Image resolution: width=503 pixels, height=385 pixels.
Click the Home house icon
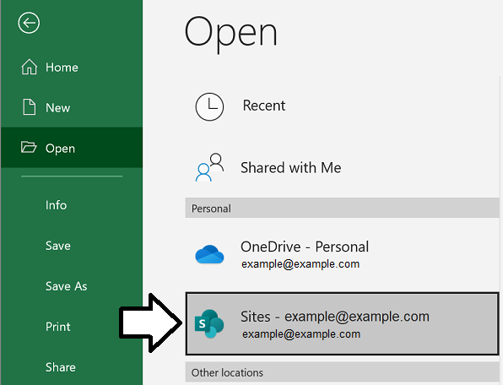click(x=30, y=67)
